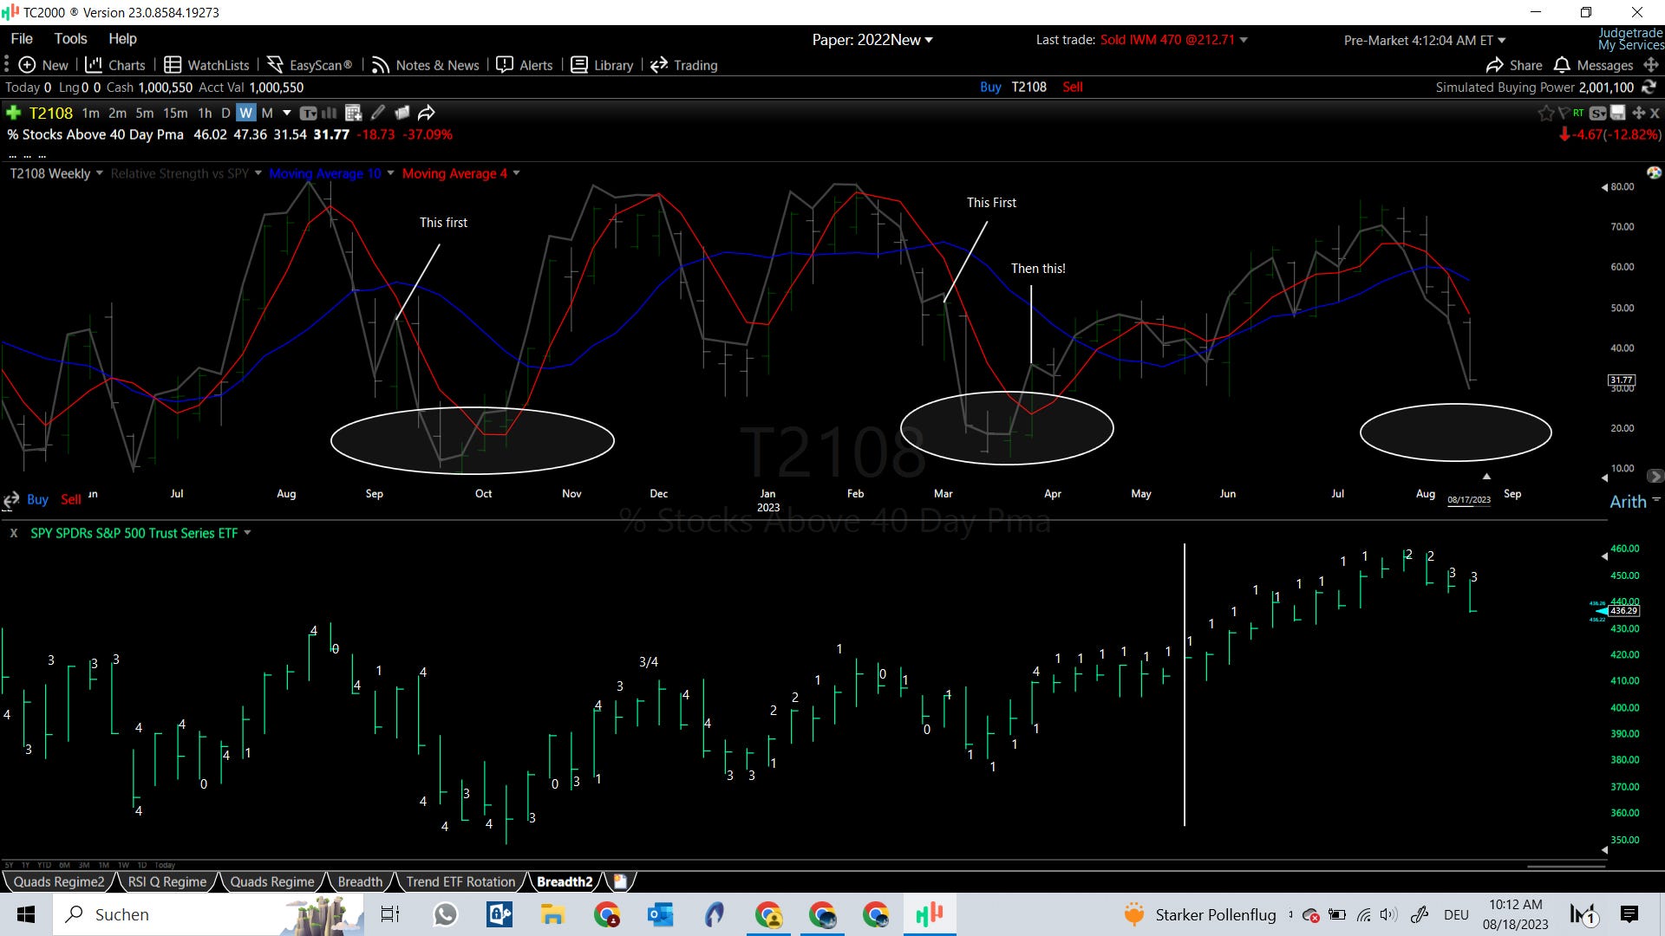Viewport: 1665px width, 936px height.
Task: Expand Moving Average 10 indicator dropdown
Action: tap(390, 173)
